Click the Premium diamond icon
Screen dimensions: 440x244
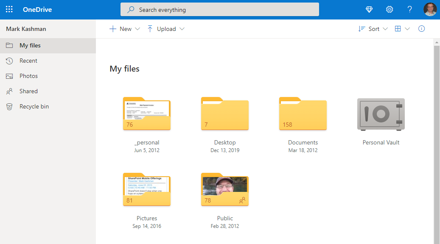[369, 9]
